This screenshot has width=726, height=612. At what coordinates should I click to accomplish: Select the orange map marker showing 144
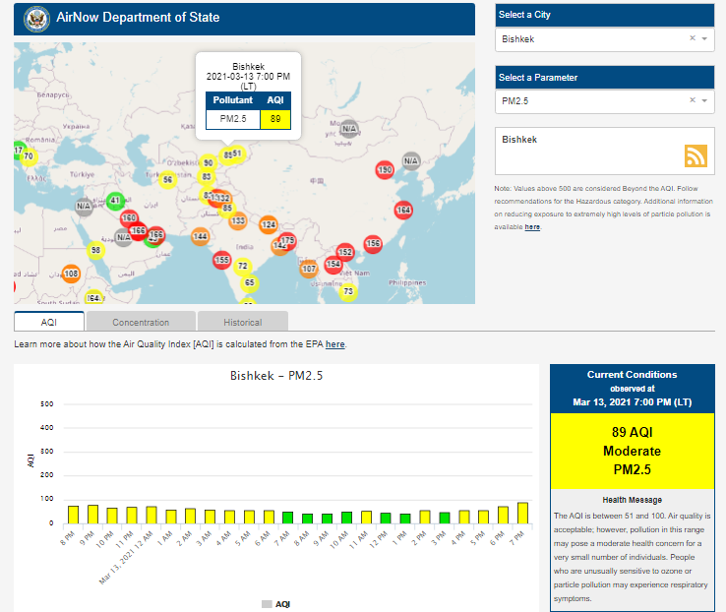click(200, 237)
